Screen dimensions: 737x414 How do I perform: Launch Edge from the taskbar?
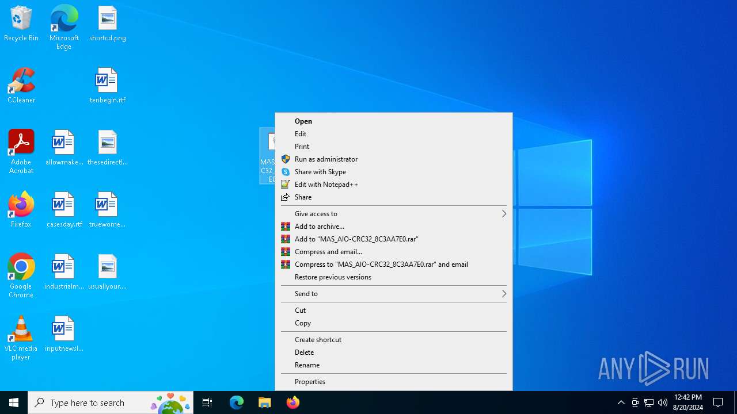coord(237,402)
